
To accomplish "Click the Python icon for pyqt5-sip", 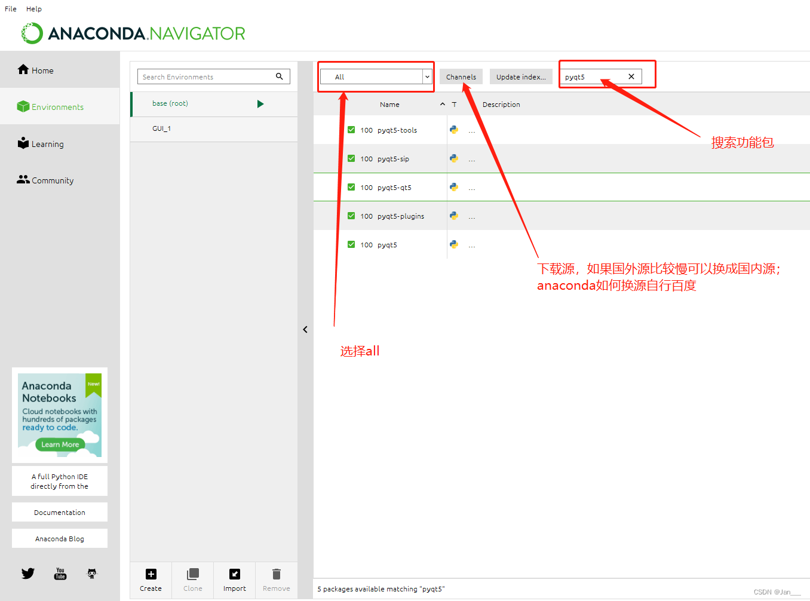I will 454,158.
